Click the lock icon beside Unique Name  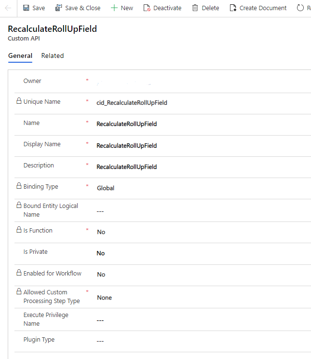tap(19, 101)
